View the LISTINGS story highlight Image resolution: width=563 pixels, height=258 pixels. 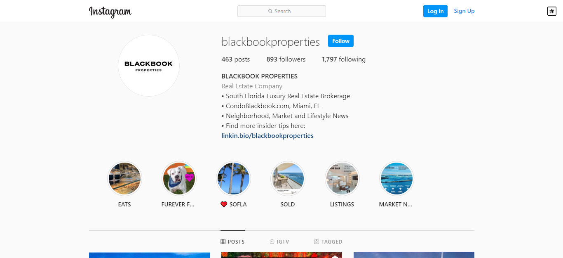click(x=342, y=179)
